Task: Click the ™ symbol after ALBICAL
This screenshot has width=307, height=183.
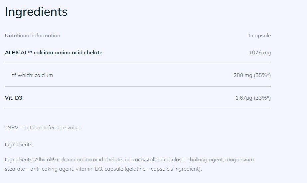Action: point(29,52)
